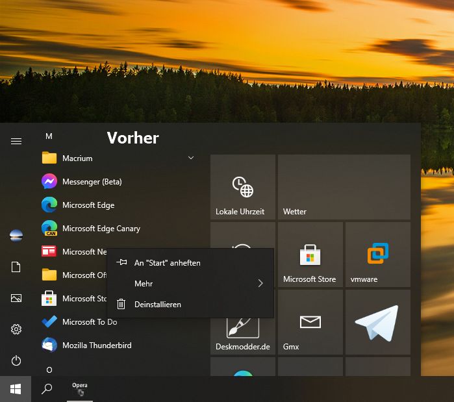Click the trash icon beside Deinstallieren
The image size is (454, 402).
pyautogui.click(x=121, y=304)
